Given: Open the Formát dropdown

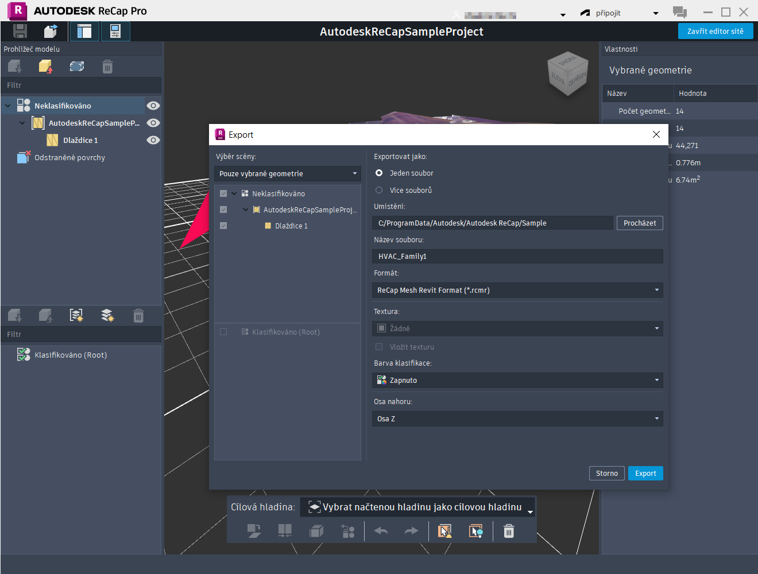Looking at the screenshot, I should [x=517, y=290].
